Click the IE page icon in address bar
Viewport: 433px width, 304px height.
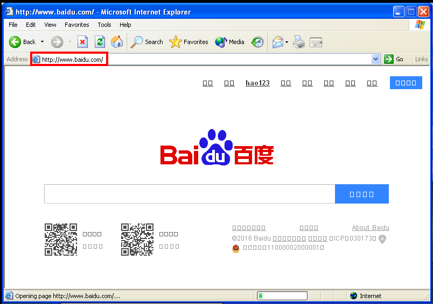(36, 59)
